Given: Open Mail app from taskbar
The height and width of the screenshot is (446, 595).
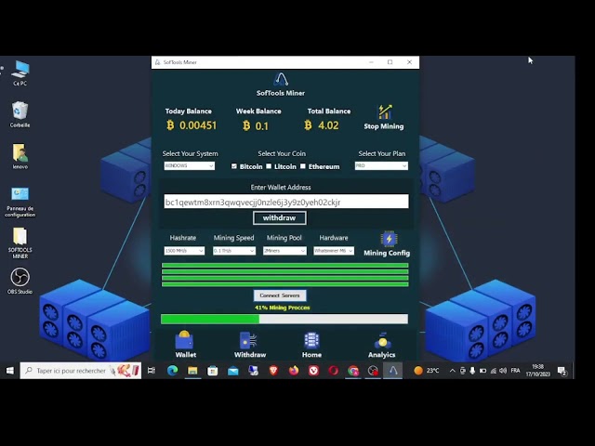Looking at the screenshot, I should pyautogui.click(x=232, y=371).
